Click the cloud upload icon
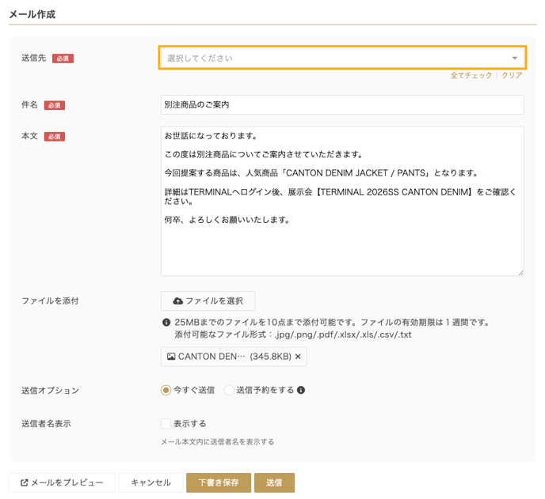This screenshot has height=499, width=545. [178, 301]
